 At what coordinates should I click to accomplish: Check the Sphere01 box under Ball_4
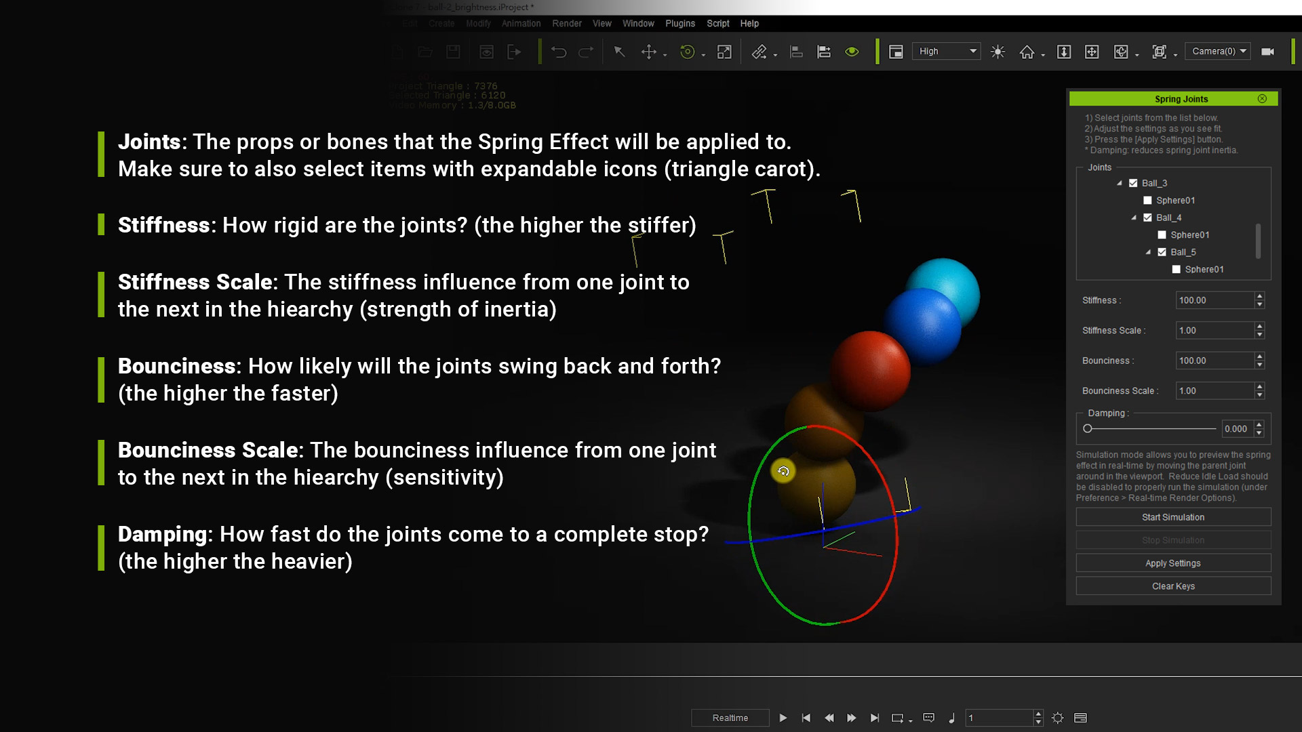[1162, 235]
